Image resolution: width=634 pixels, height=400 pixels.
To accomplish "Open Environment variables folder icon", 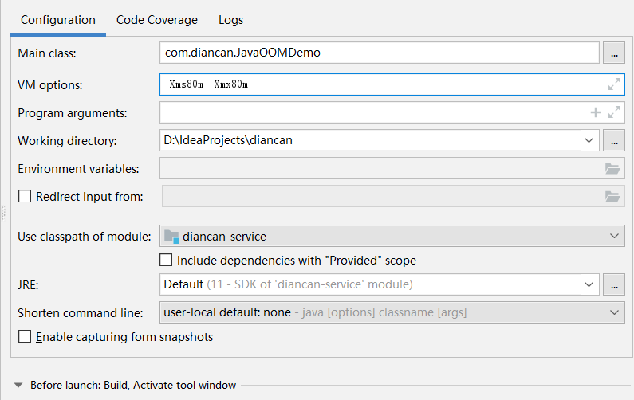I will tap(612, 169).
